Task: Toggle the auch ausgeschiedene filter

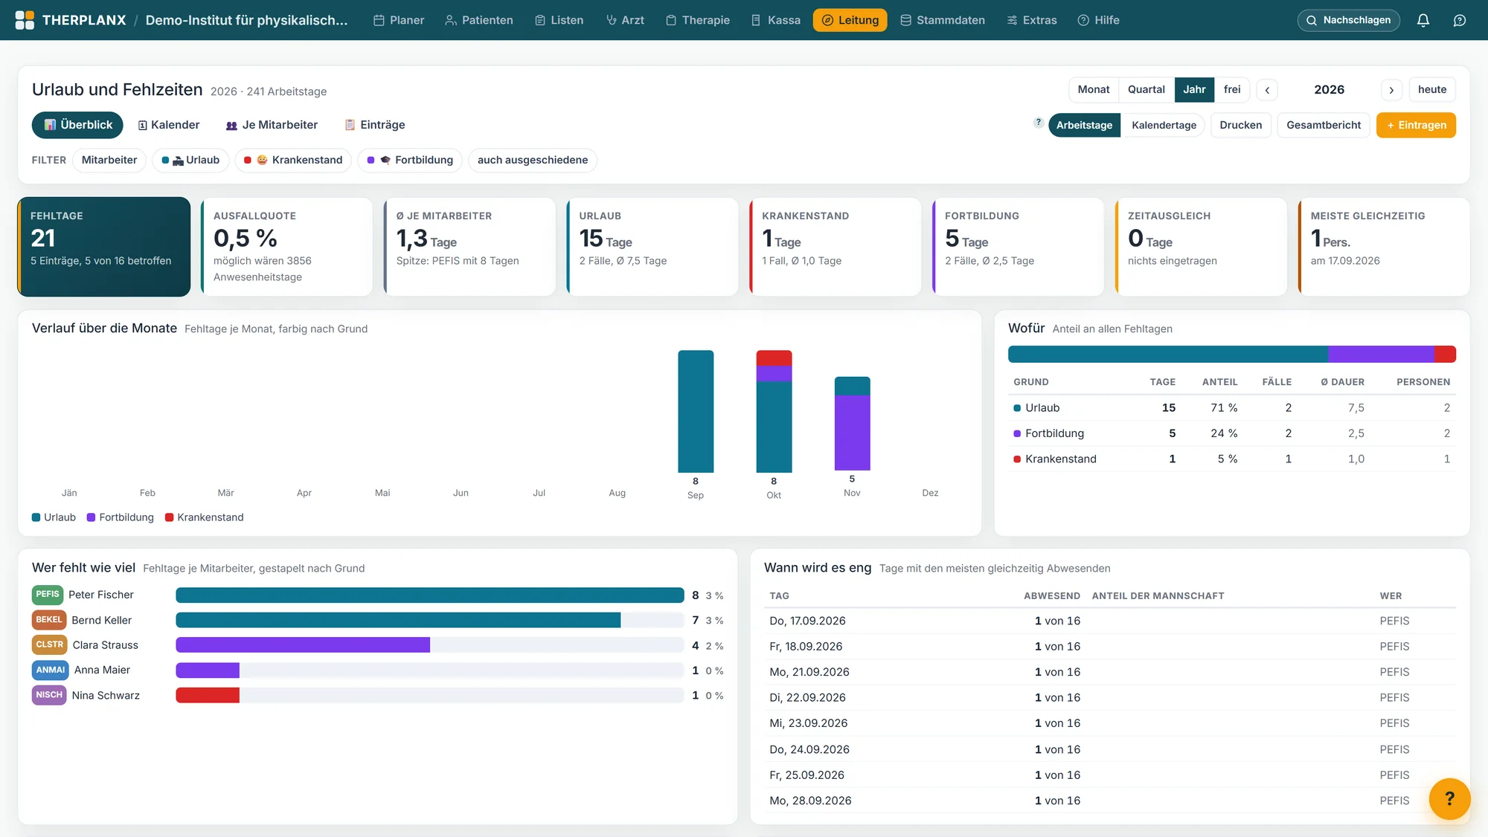Action: (533, 160)
